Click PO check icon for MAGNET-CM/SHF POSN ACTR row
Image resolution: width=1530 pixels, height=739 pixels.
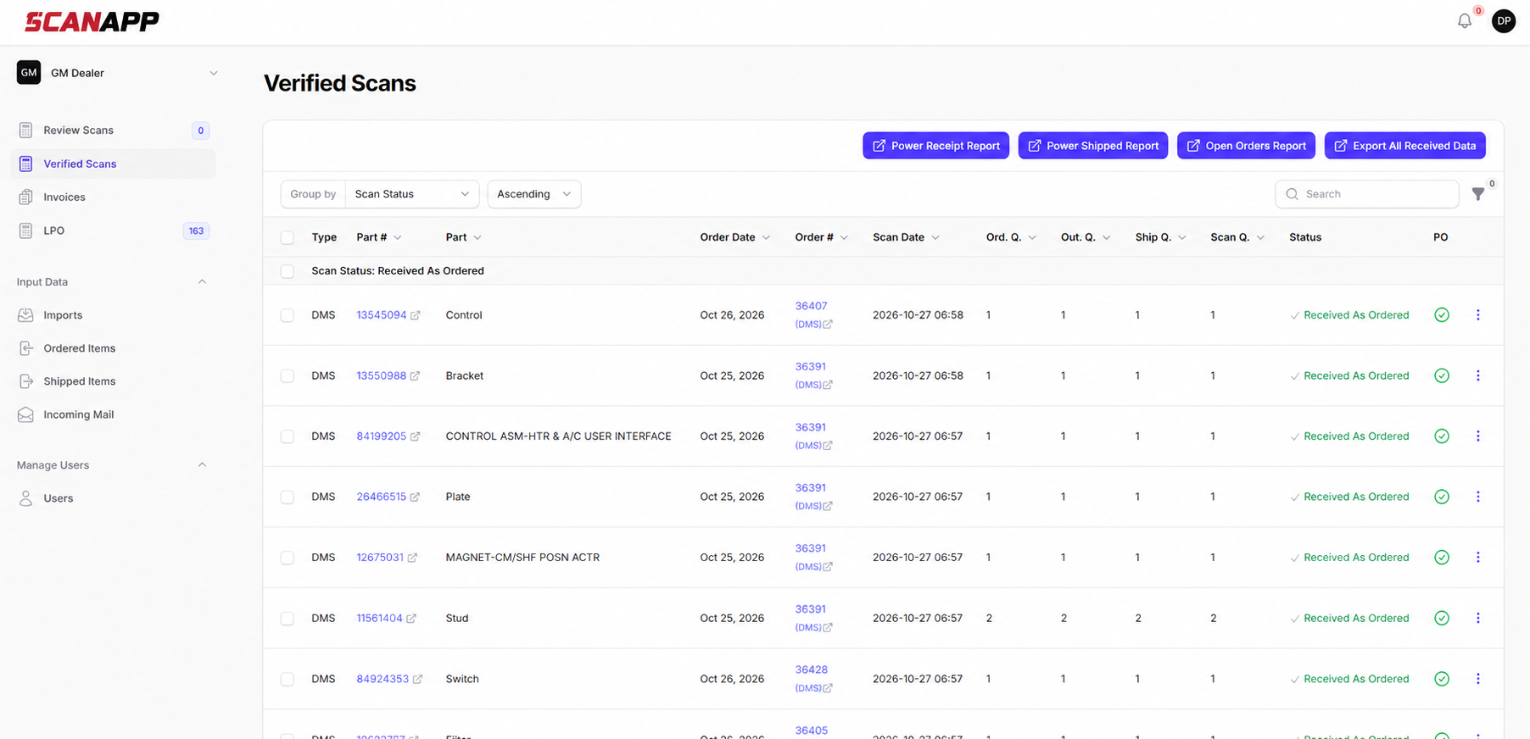tap(1442, 558)
